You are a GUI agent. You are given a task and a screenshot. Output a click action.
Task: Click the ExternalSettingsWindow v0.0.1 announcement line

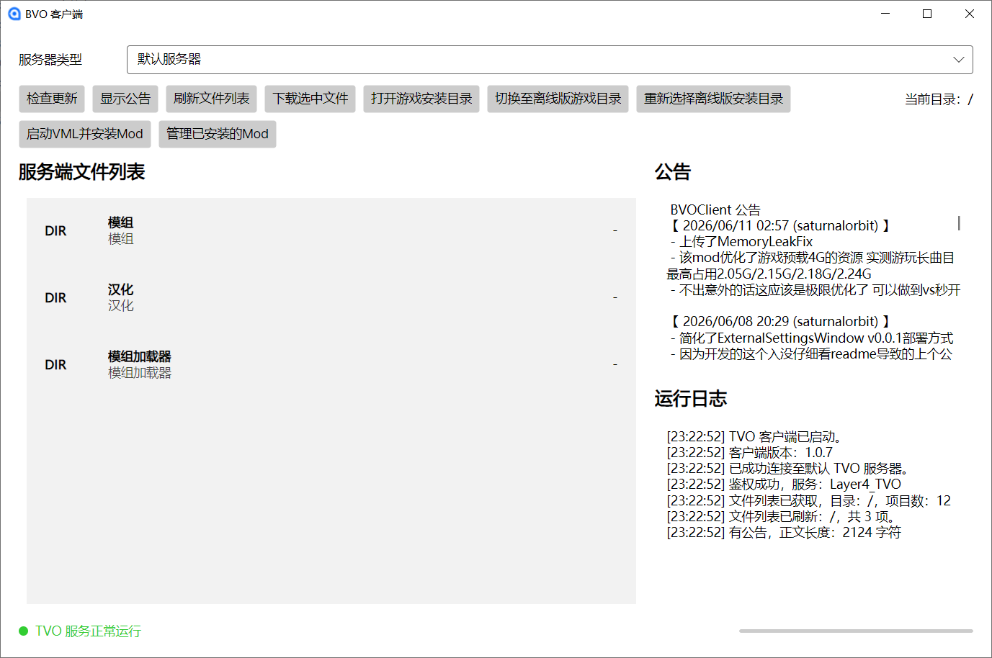click(812, 338)
